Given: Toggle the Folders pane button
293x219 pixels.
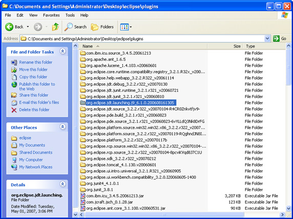Looking at the screenshot, I should pyautogui.click(x=102, y=27).
